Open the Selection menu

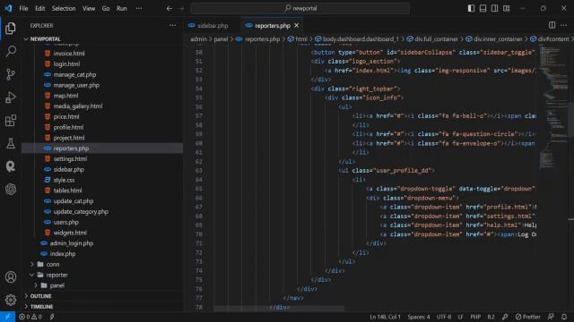pyautogui.click(x=64, y=8)
